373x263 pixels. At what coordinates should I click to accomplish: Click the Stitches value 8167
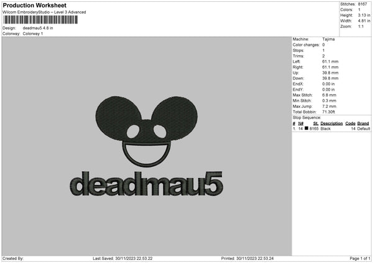tap(362, 4)
